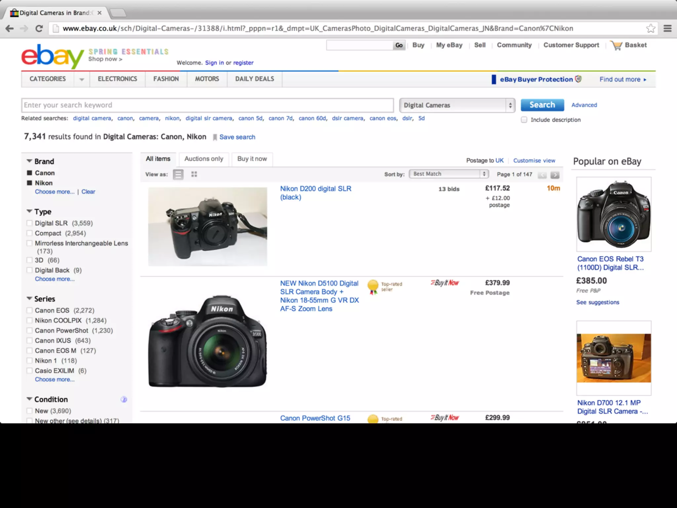This screenshot has width=677, height=508.
Task: Expand Categories arrow dropdown
Action: click(82, 79)
